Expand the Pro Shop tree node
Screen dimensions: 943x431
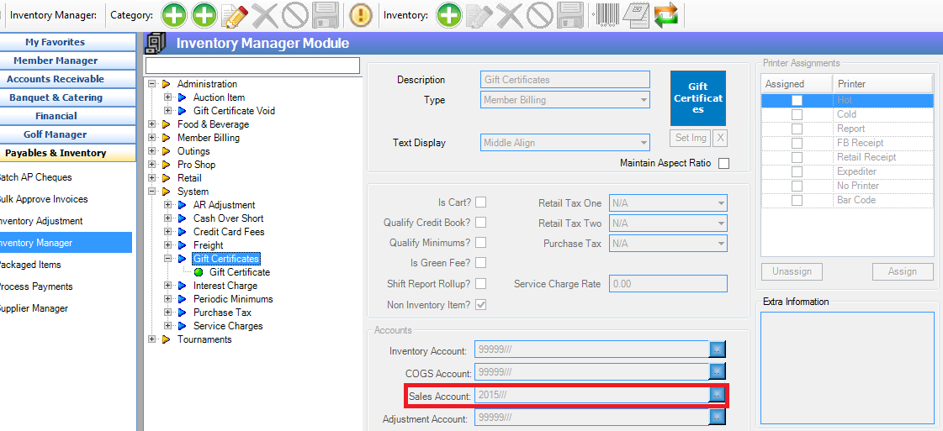pyautogui.click(x=152, y=165)
